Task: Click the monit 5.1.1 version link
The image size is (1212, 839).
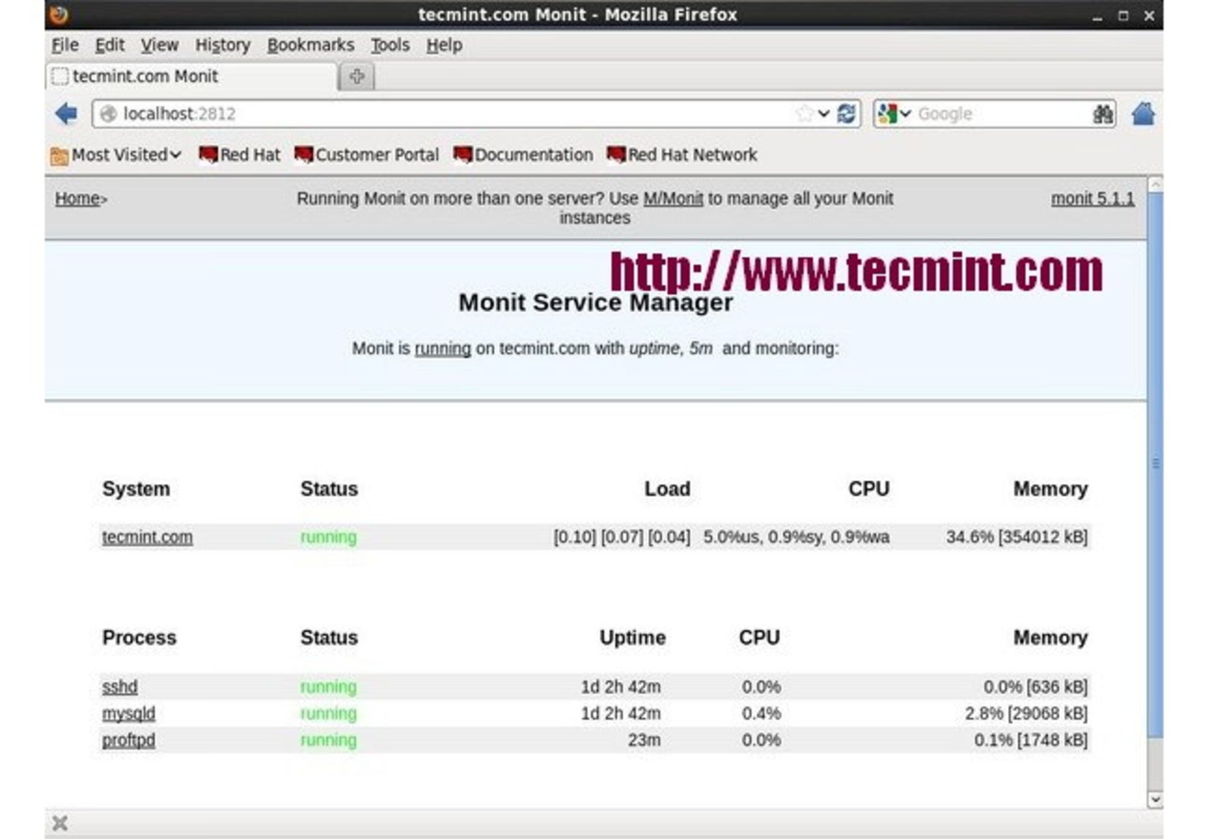Action: pyautogui.click(x=1093, y=198)
